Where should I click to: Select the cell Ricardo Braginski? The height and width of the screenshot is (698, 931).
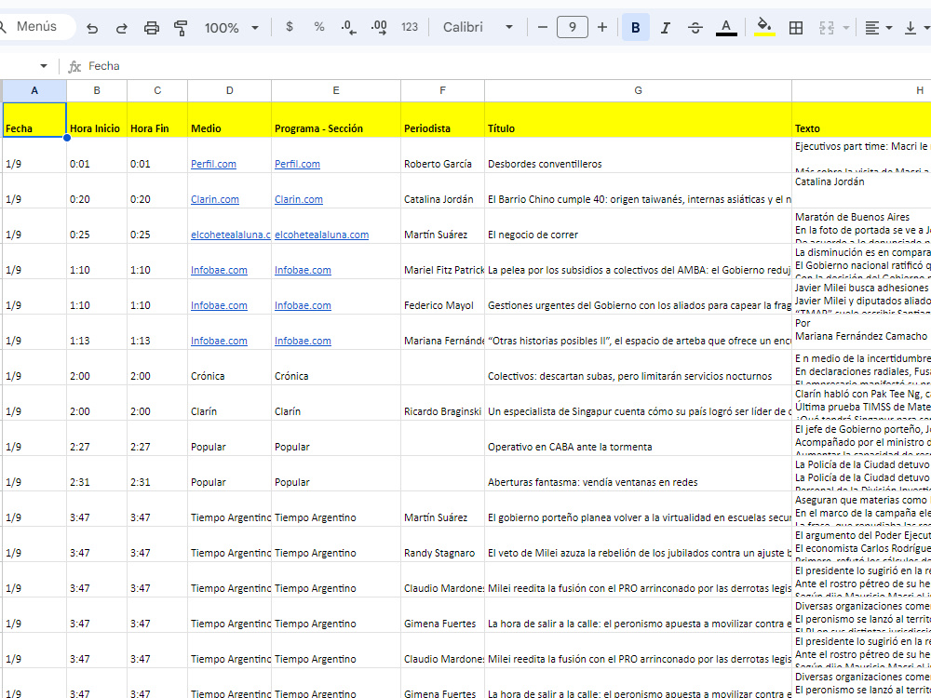(x=442, y=403)
